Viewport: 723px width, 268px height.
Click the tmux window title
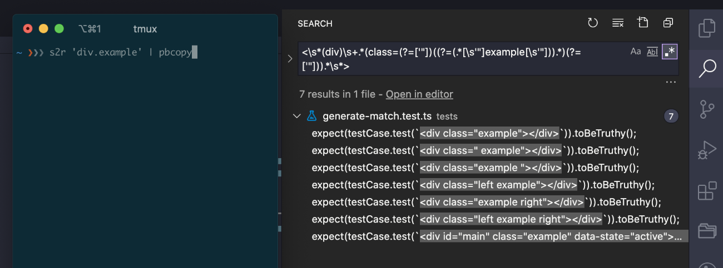click(146, 29)
